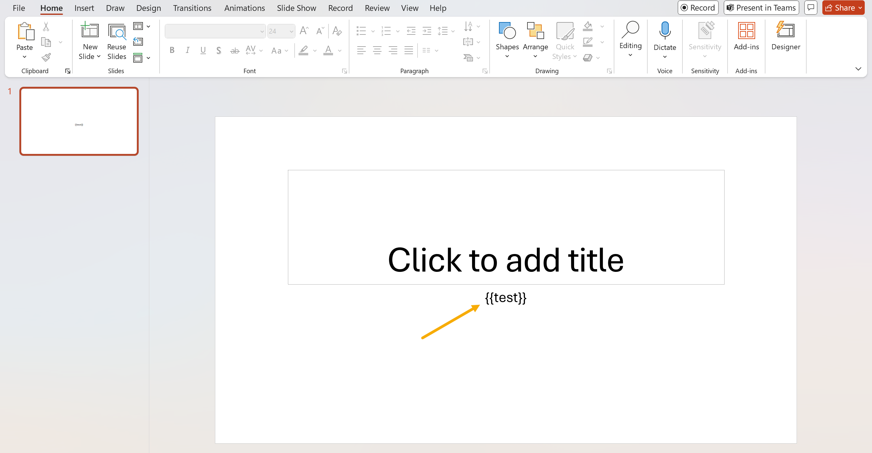Click the font color button
Viewport: 872px width, 453px height.
pos(328,51)
